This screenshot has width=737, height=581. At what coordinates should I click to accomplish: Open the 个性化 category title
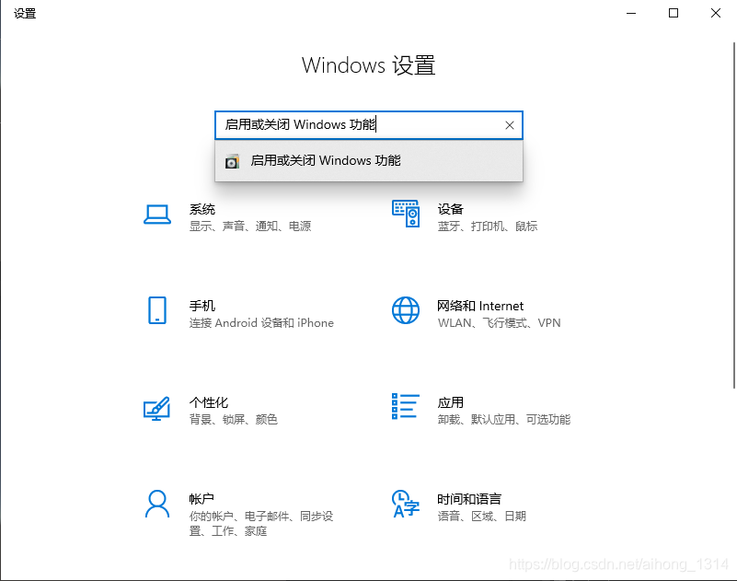point(209,402)
